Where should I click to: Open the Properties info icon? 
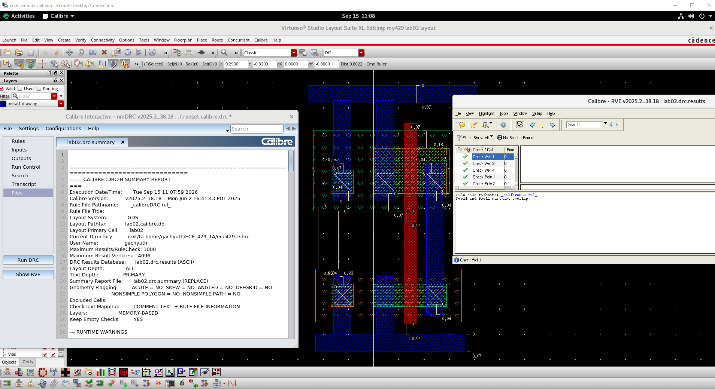tap(128, 53)
